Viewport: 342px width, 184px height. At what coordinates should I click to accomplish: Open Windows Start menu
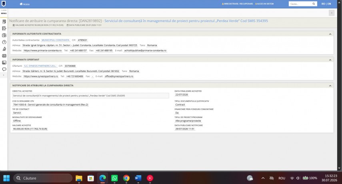click(x=6, y=178)
